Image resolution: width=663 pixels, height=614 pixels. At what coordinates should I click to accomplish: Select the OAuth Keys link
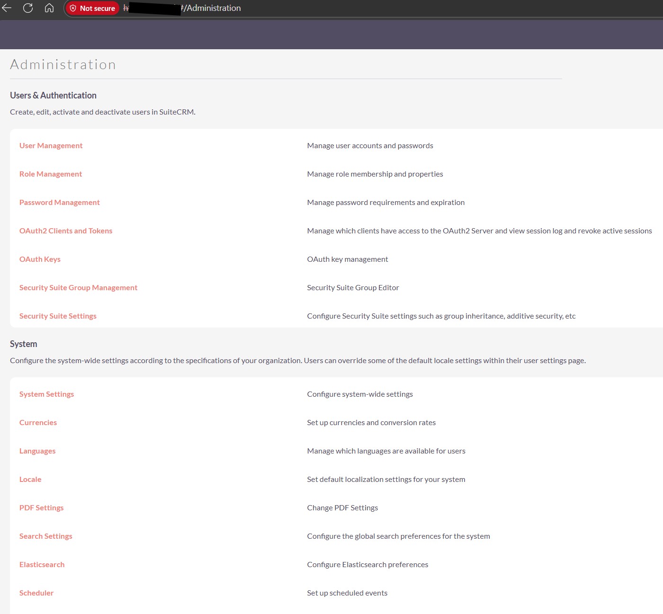[x=40, y=259]
